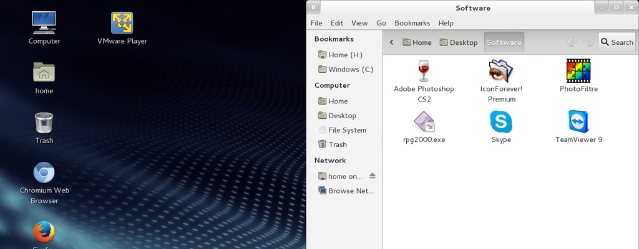The image size is (639, 249).
Task: Open the Skype icon
Action: tap(500, 123)
